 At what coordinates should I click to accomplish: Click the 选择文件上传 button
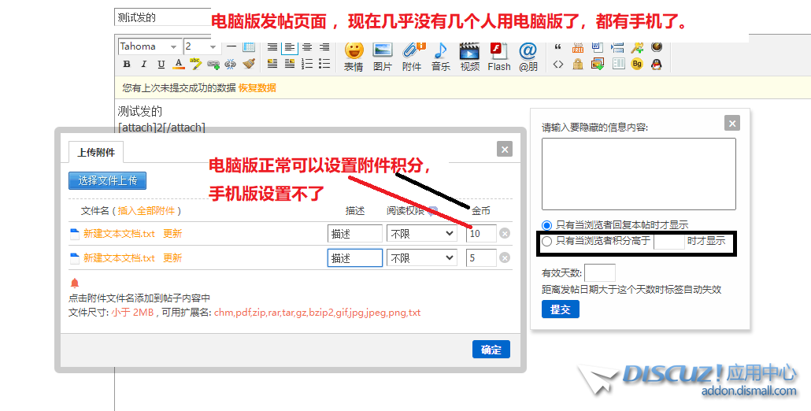(x=107, y=181)
